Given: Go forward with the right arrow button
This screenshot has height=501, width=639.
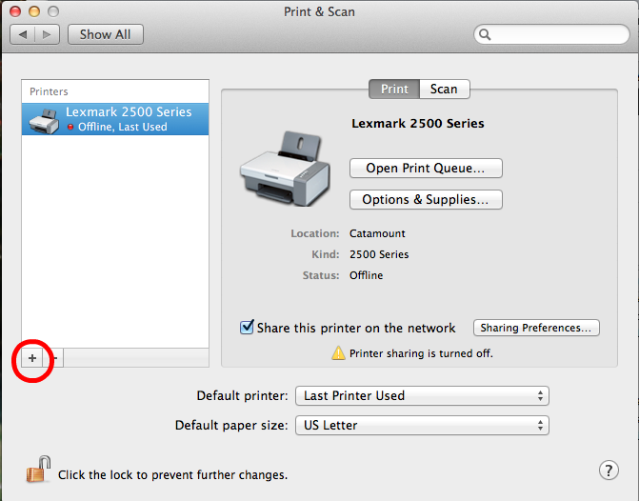Looking at the screenshot, I should click(48, 34).
